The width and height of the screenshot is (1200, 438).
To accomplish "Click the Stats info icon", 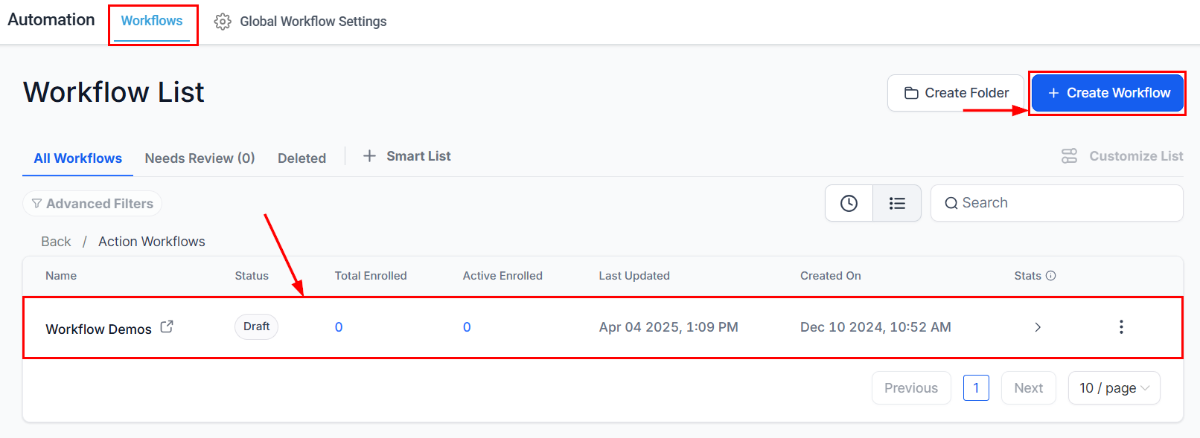I will (x=1051, y=276).
